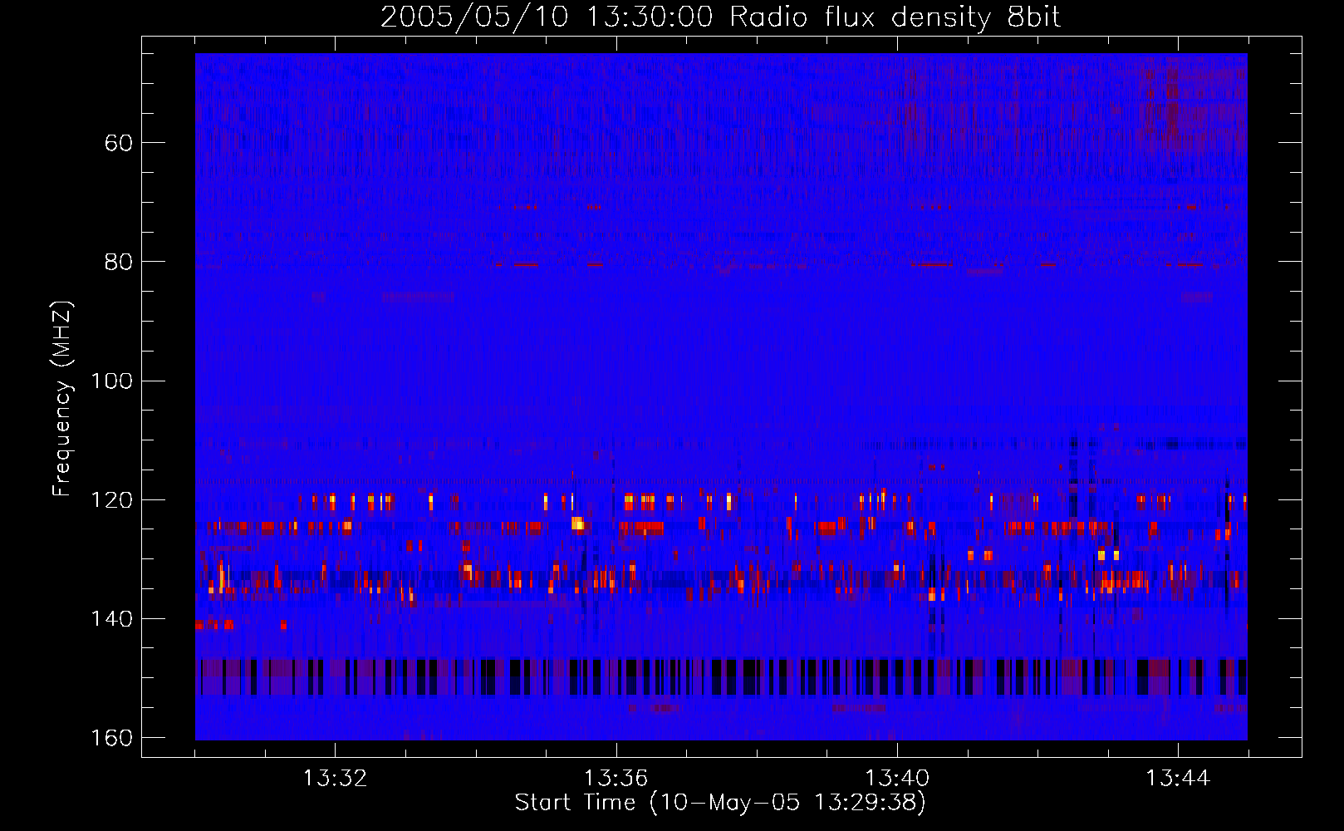Click the 120 frequency tick label
1344x831 pixels.
coord(110,500)
